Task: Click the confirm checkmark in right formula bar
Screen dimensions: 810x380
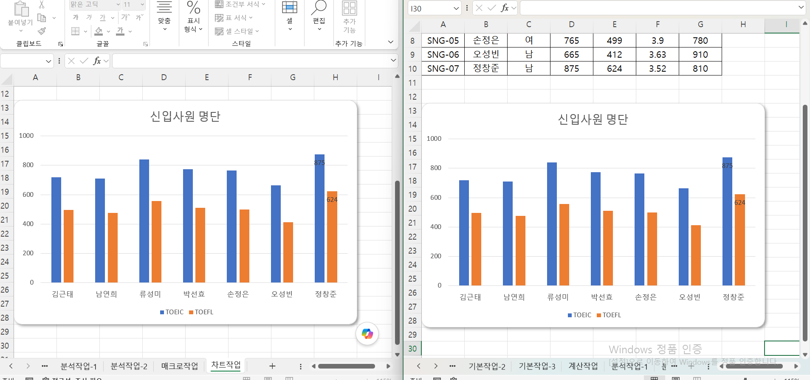Action: [492, 8]
